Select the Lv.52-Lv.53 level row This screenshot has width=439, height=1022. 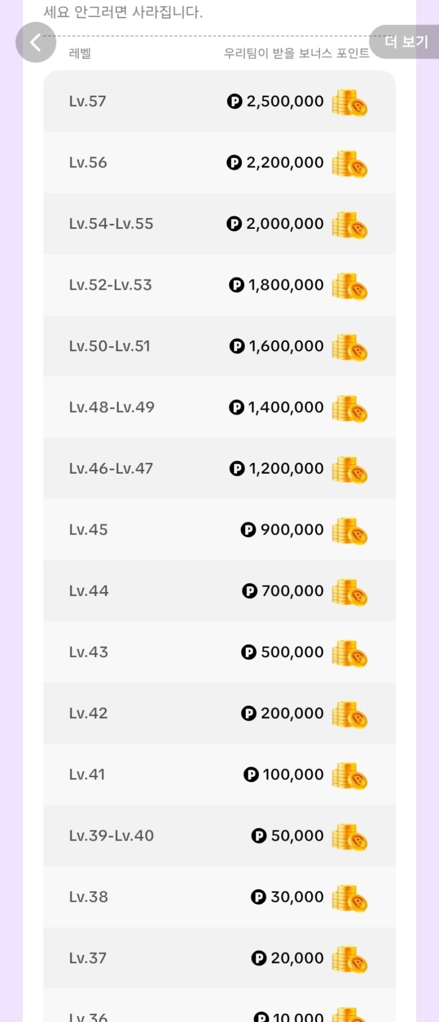pyautogui.click(x=219, y=284)
